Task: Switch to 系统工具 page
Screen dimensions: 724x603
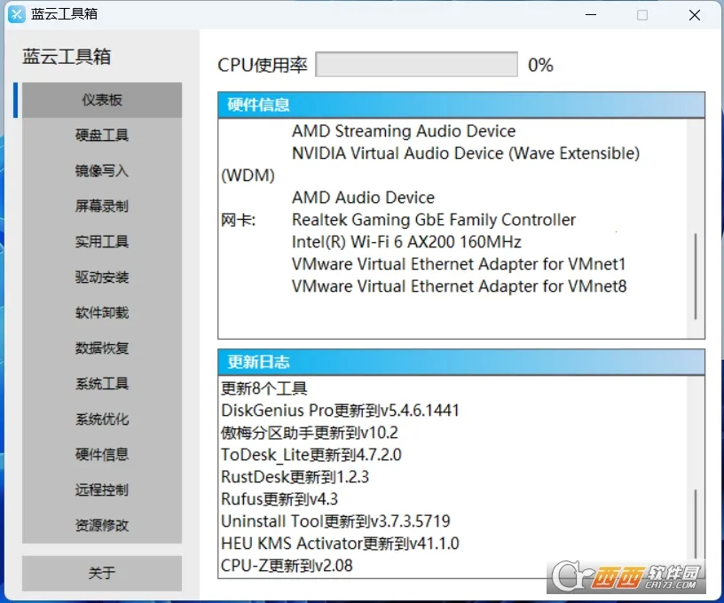Action: coord(102,384)
